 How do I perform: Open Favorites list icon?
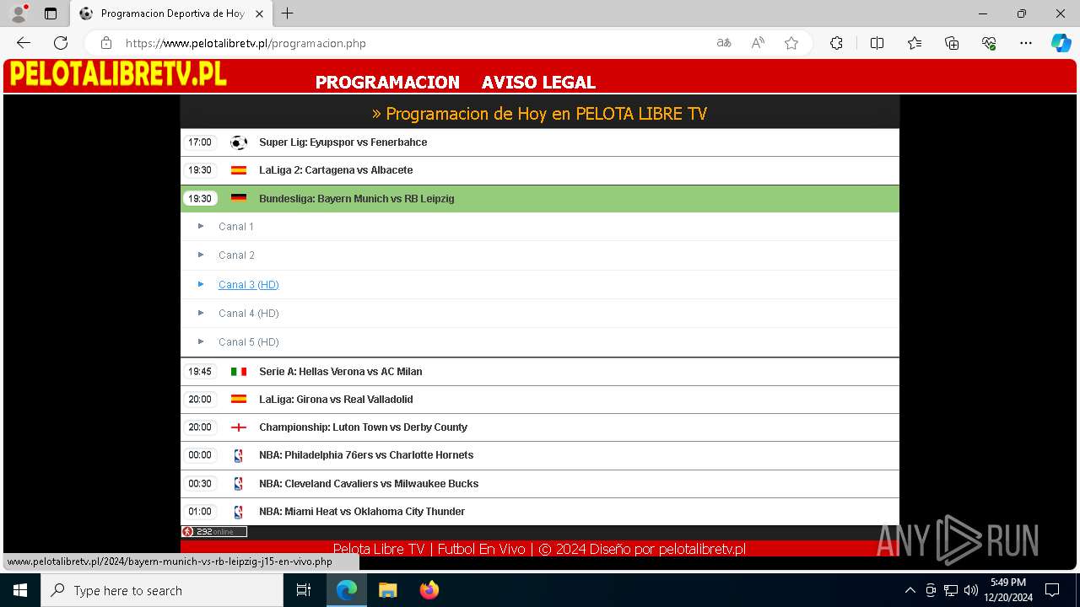[915, 43]
